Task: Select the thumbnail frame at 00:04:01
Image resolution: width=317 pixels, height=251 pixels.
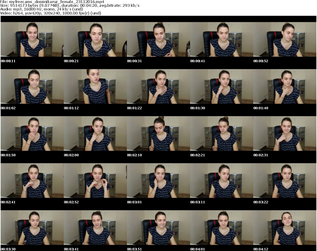Action: tap(222, 228)
